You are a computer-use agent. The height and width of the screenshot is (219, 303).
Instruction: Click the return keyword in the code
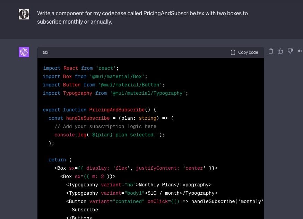click(57, 160)
